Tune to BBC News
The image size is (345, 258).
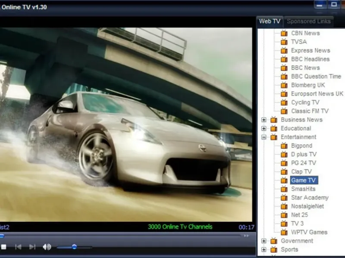click(305, 68)
